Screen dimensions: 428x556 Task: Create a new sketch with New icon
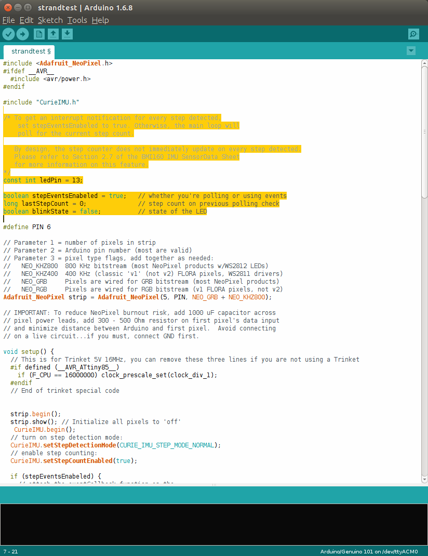point(39,34)
